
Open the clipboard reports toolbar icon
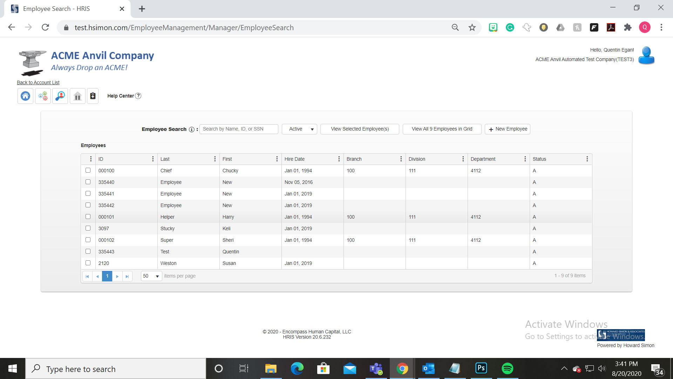click(93, 96)
